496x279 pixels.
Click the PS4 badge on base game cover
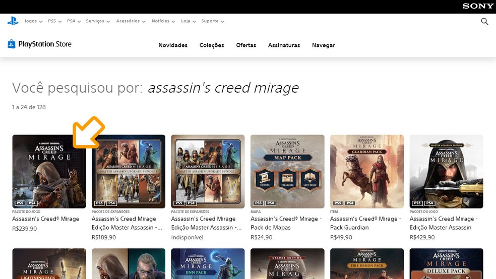click(x=32, y=203)
